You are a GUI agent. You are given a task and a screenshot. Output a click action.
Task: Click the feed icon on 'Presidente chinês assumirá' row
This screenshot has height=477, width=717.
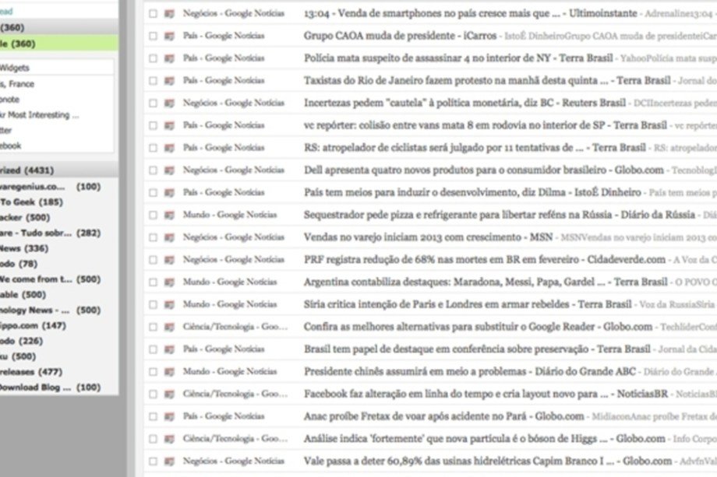(x=169, y=371)
